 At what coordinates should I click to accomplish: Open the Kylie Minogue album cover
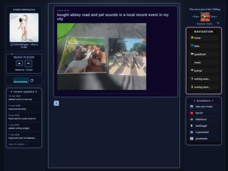click(x=24, y=27)
